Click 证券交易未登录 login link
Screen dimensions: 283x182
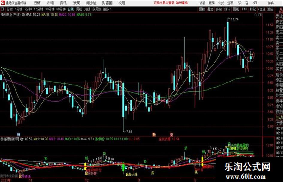pos(164,3)
